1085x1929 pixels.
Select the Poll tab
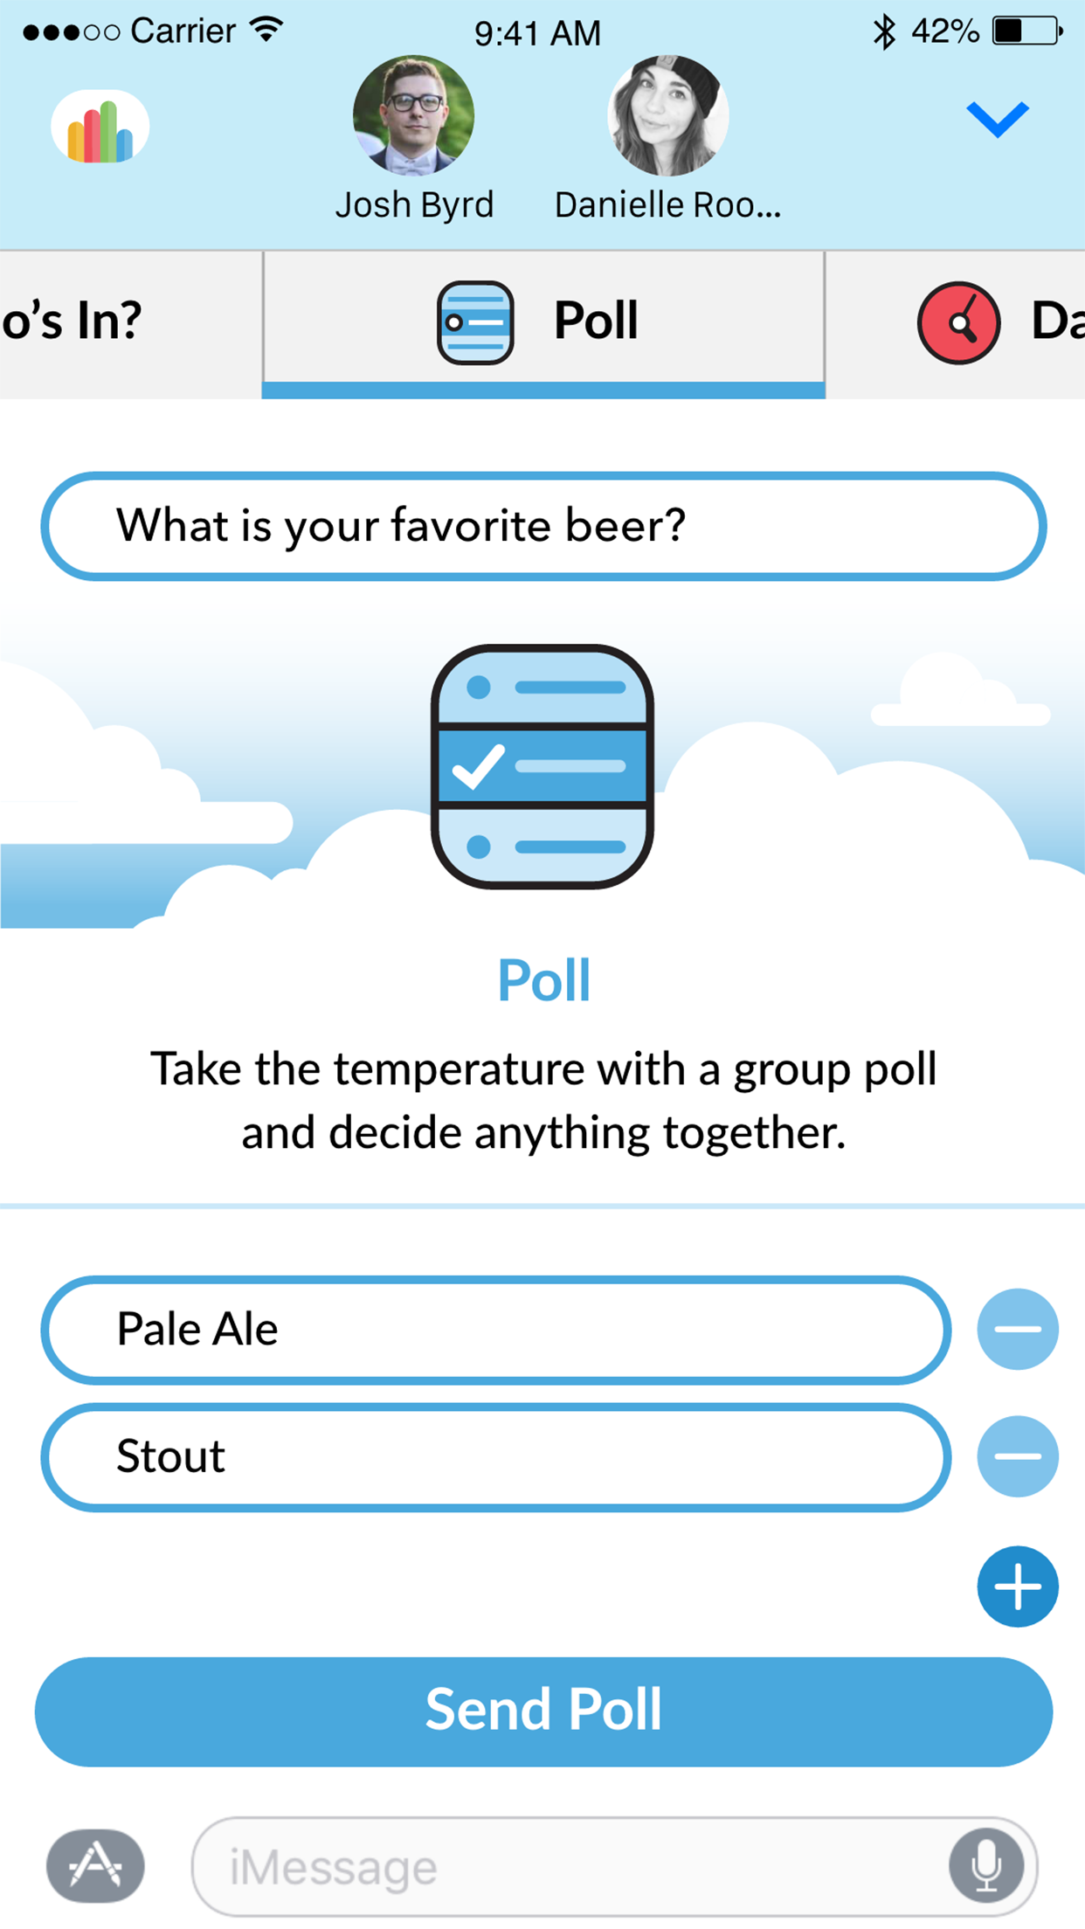coord(543,321)
